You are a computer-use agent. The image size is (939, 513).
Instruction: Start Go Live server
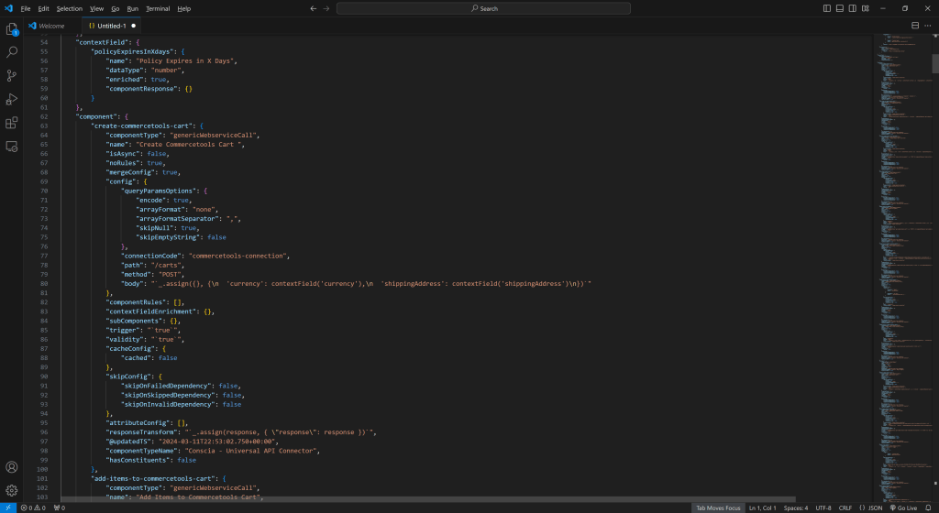coord(903,508)
